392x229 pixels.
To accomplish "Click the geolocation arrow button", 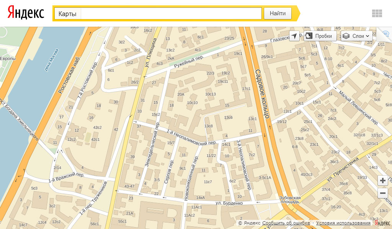I will [x=294, y=36].
